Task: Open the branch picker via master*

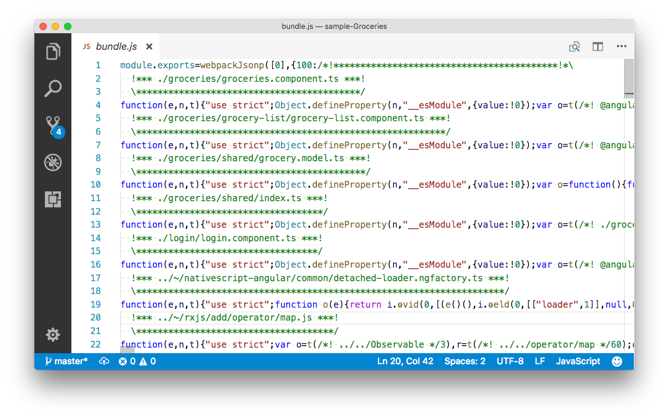Action: point(65,361)
